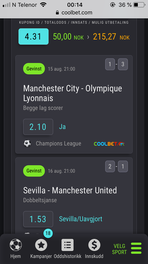Click the 18 notification badge
This screenshot has width=148, height=264.
(48, 233)
